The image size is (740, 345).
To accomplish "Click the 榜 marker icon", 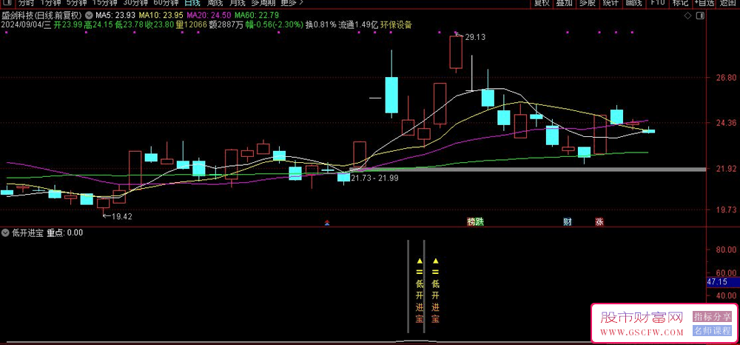I will tap(471, 221).
